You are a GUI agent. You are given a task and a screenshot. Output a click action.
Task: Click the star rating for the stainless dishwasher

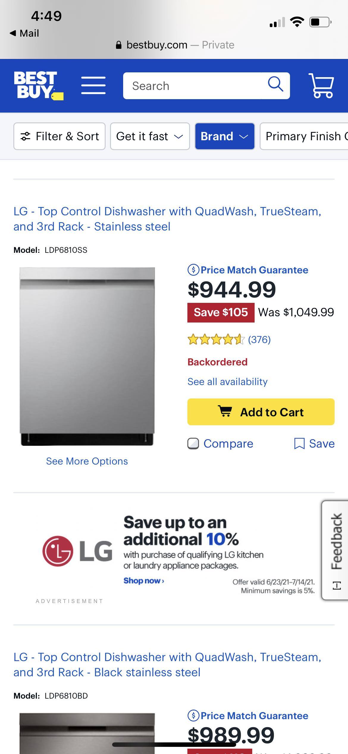[216, 339]
